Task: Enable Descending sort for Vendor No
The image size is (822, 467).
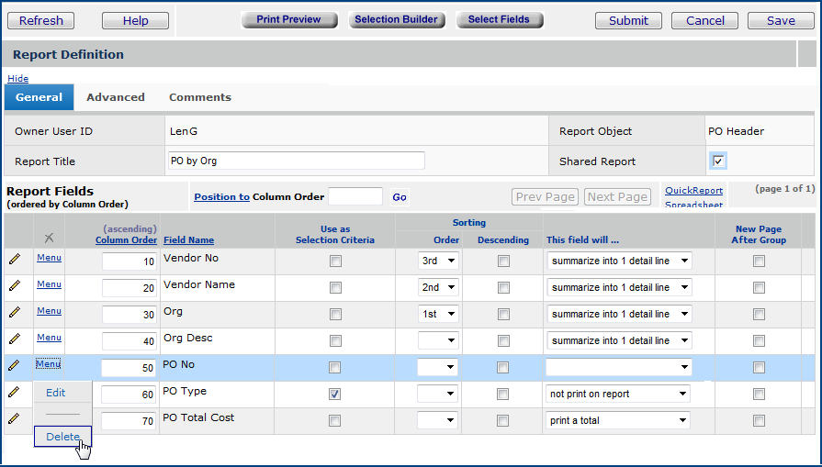Action: (503, 261)
